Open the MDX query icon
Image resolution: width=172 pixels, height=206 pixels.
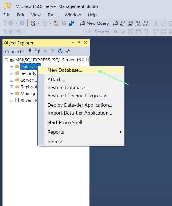[123, 23]
